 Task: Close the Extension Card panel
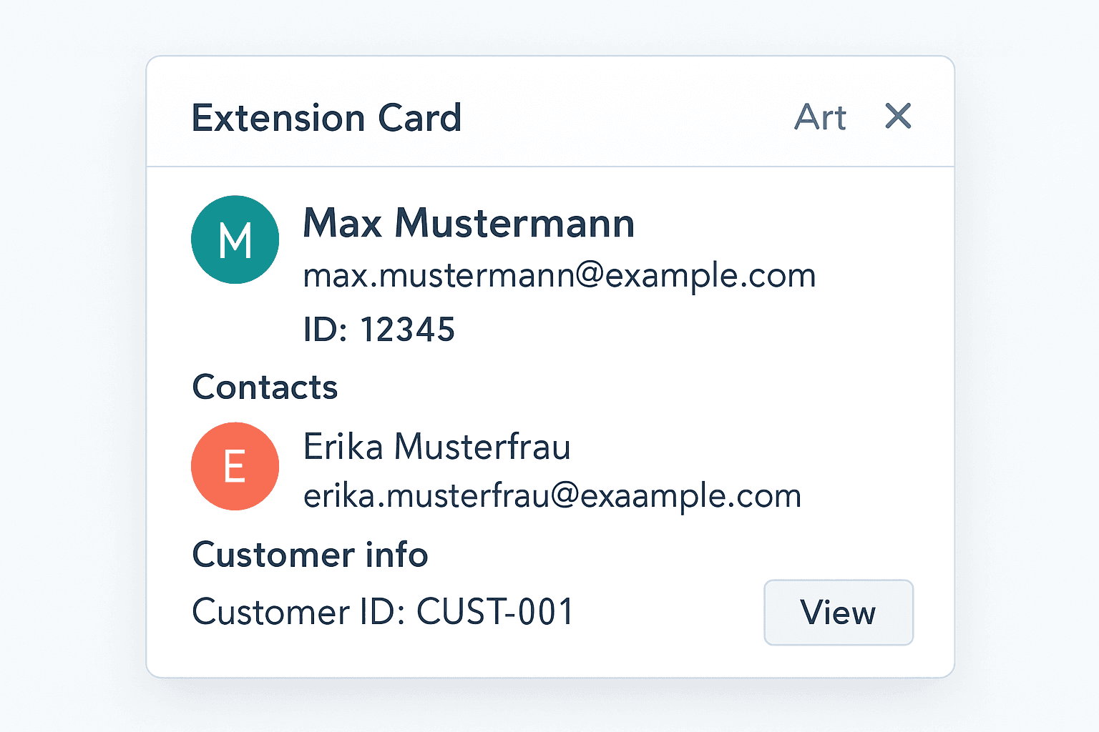(897, 116)
